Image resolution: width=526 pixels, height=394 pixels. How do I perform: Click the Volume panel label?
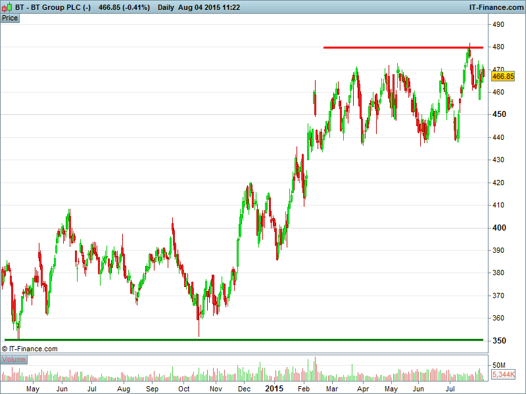tap(14, 360)
